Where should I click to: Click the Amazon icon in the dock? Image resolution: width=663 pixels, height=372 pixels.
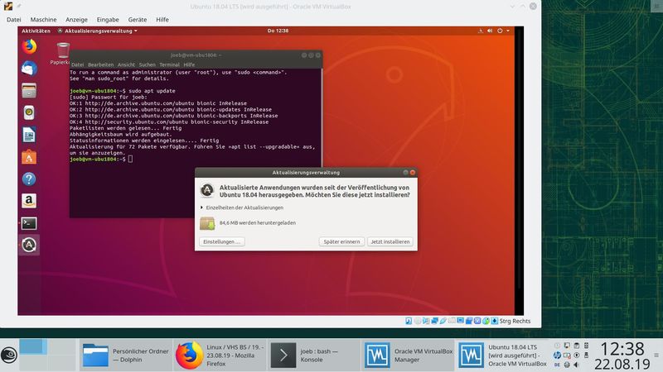pyautogui.click(x=29, y=201)
